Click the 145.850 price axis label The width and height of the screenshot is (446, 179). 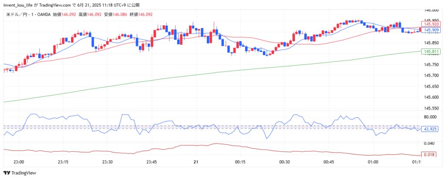[431, 43]
